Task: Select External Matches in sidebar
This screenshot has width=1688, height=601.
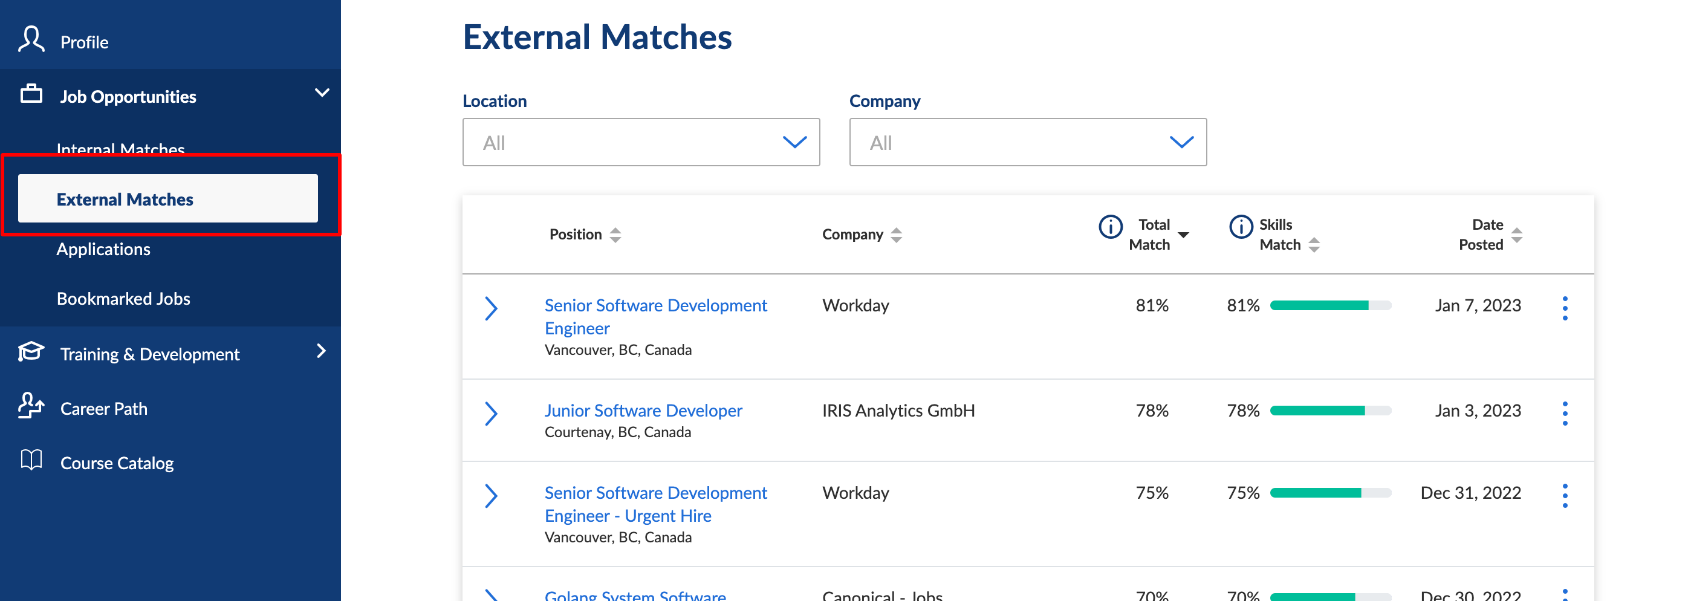Action: click(167, 198)
